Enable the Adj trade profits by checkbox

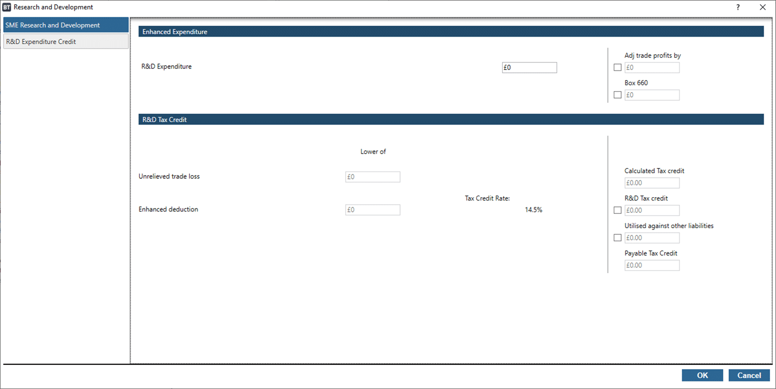pyautogui.click(x=617, y=68)
